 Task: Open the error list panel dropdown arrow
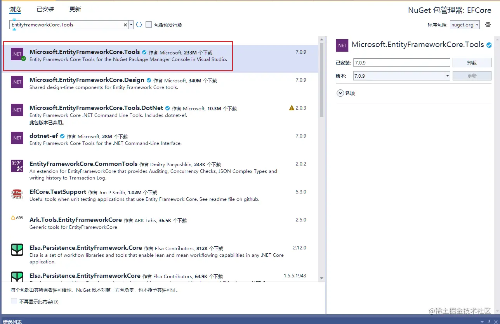[x=482, y=322]
